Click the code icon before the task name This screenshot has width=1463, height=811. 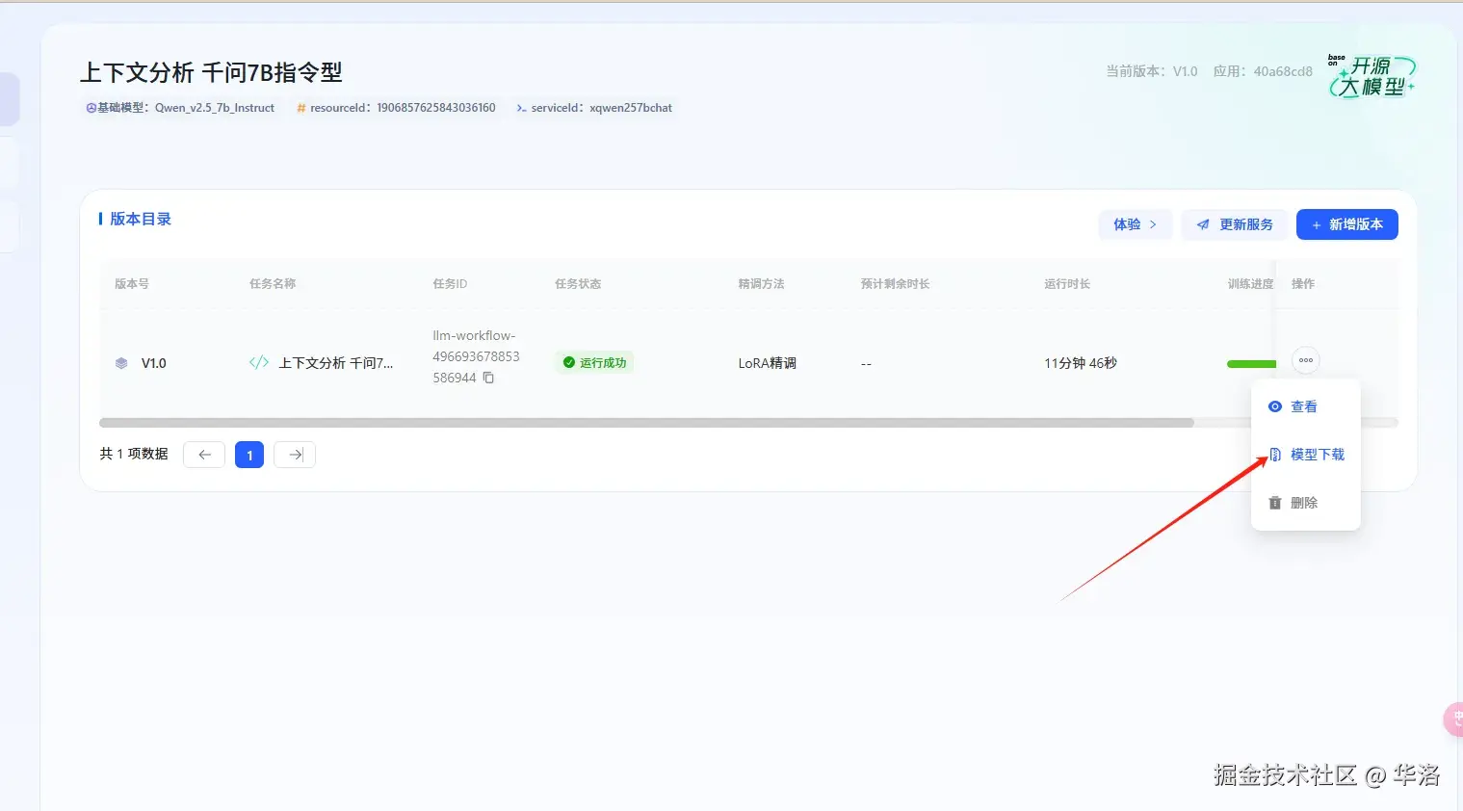pos(259,362)
